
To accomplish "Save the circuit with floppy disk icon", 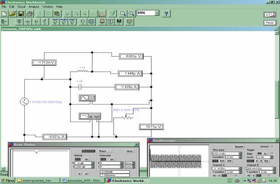I will [x=21, y=14].
